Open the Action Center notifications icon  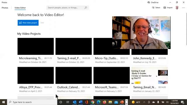point(182,102)
